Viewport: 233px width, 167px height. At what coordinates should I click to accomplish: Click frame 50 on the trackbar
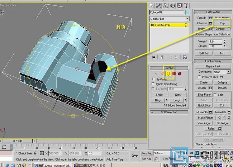pyautogui.click(x=73, y=148)
